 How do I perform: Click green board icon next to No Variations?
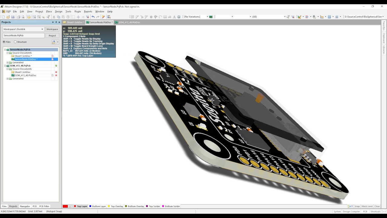(211, 17)
